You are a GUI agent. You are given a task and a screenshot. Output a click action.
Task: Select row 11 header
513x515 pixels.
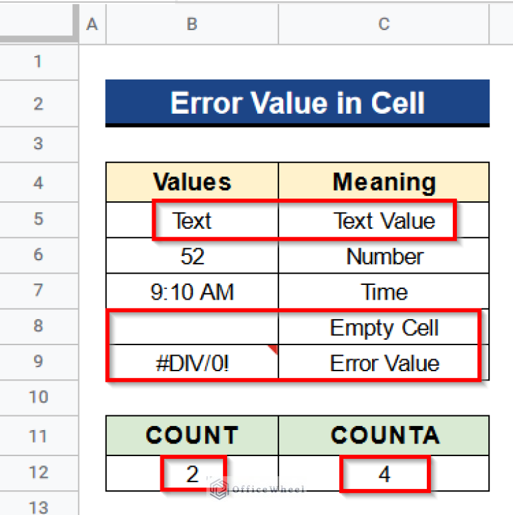tap(39, 436)
